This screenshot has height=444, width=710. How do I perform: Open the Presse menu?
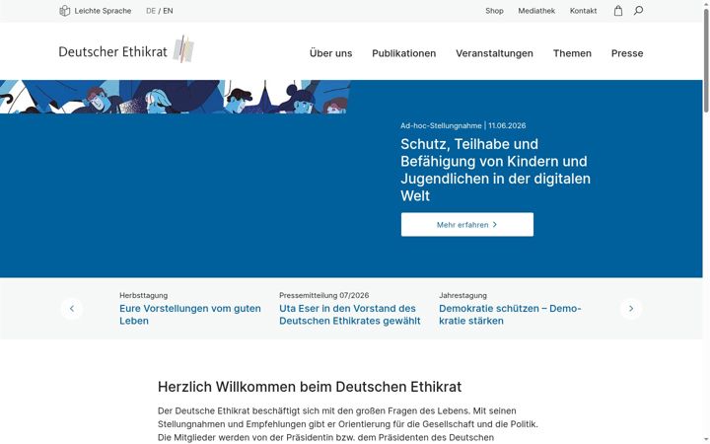627,53
